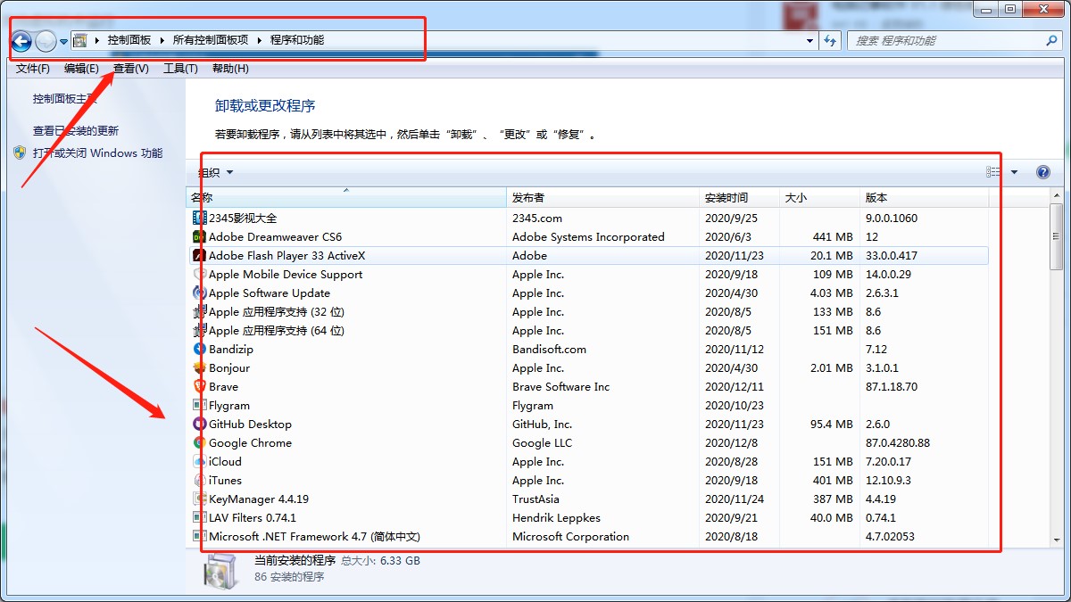Select the LAV Filters 0.74.1 icon
Image resolution: width=1071 pixels, height=602 pixels.
pyautogui.click(x=200, y=517)
